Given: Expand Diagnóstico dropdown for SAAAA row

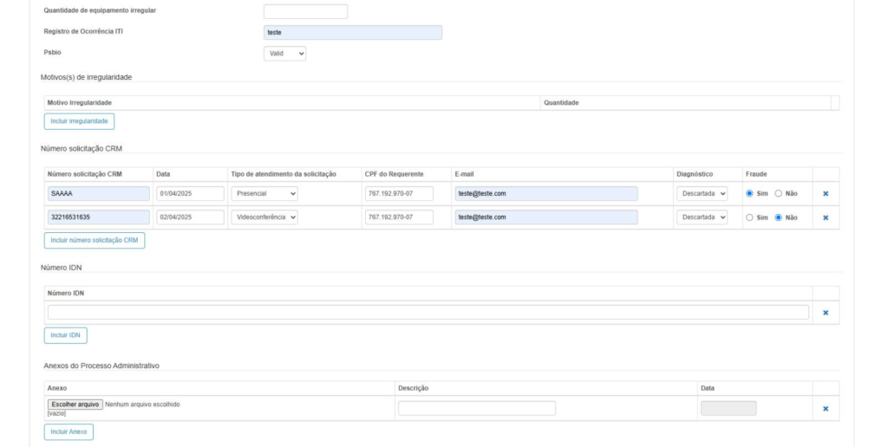Looking at the screenshot, I should coord(702,194).
